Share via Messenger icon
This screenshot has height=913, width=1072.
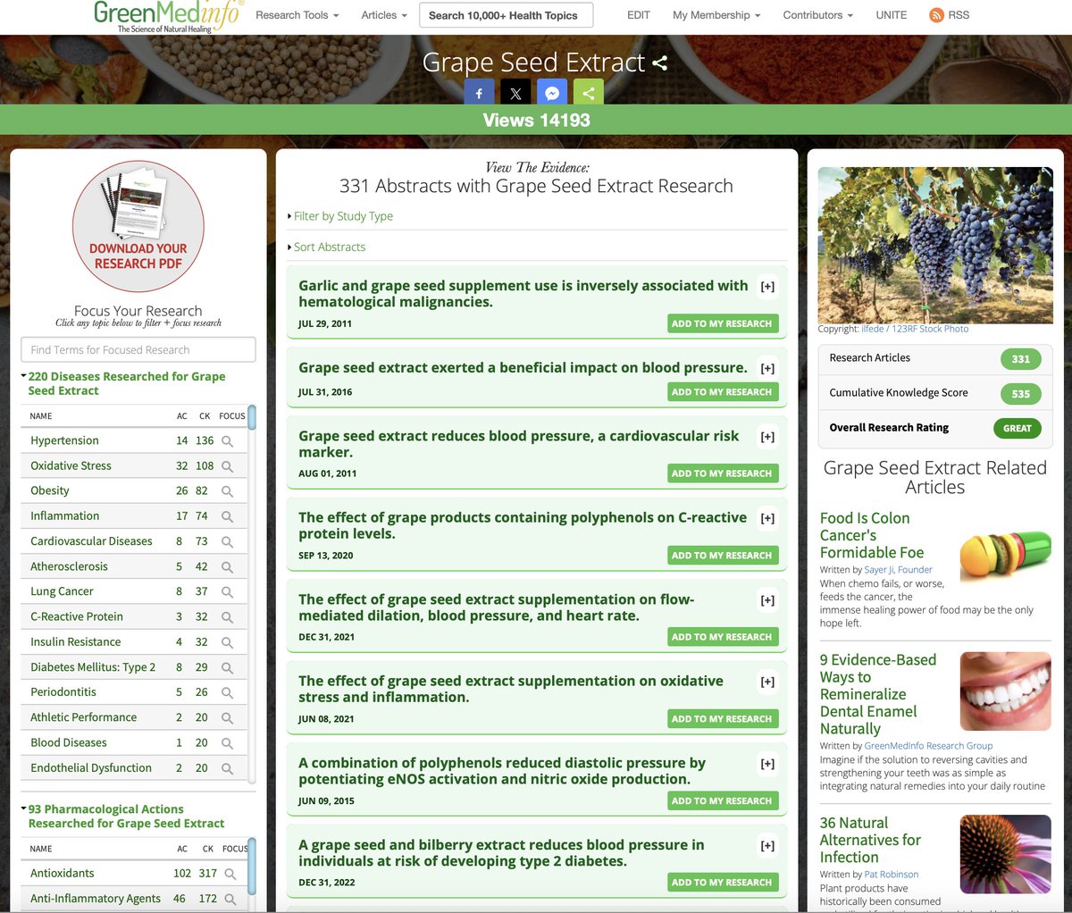click(x=552, y=93)
